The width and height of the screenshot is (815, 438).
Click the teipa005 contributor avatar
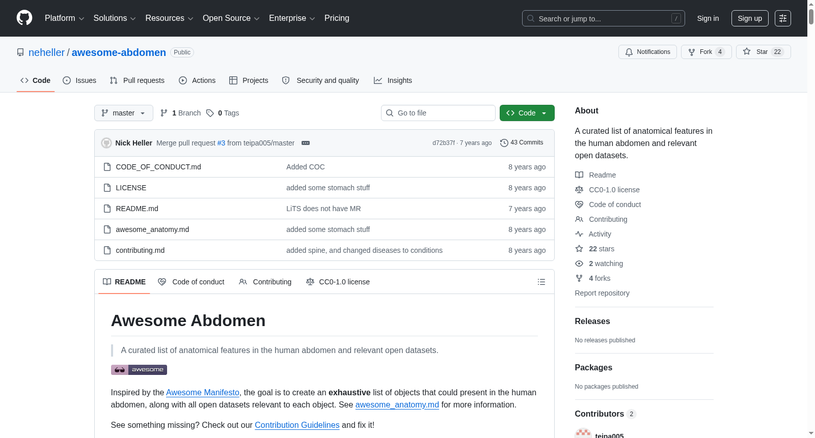point(583,433)
